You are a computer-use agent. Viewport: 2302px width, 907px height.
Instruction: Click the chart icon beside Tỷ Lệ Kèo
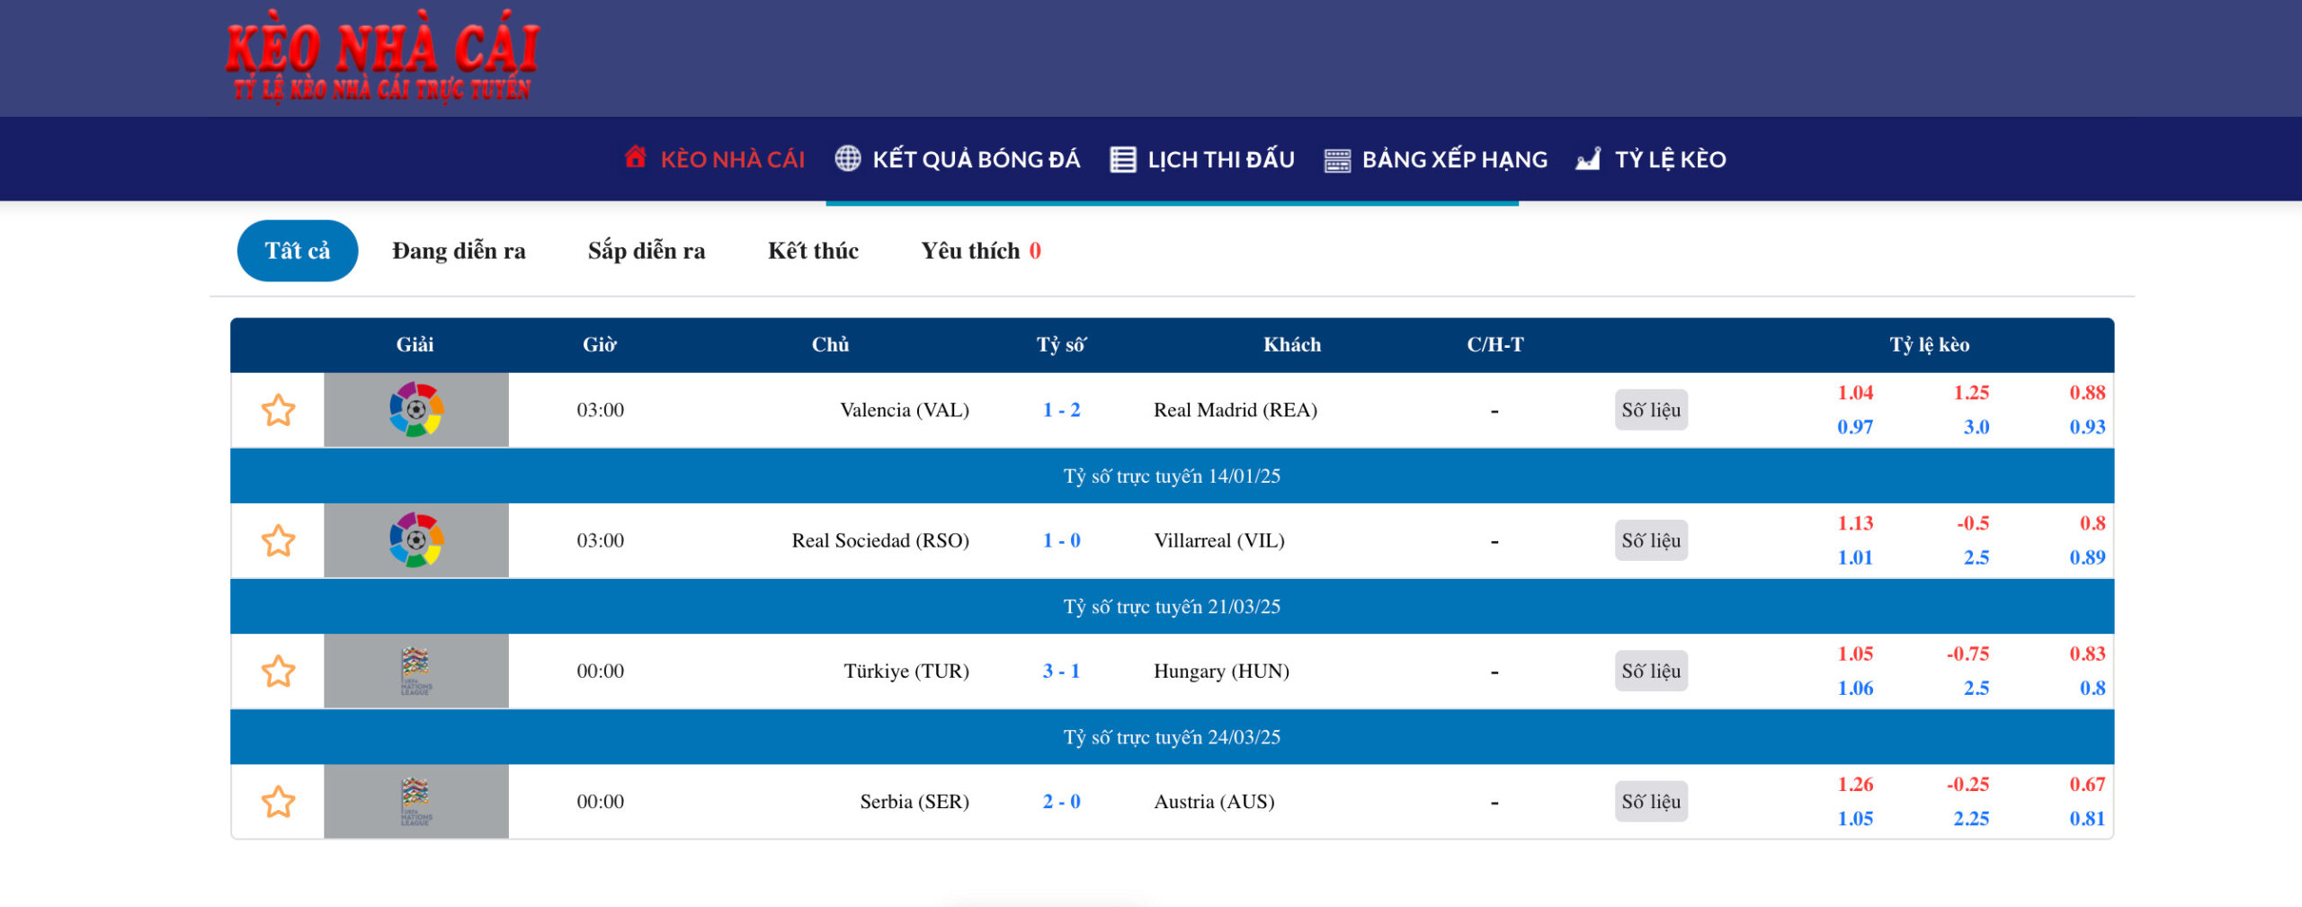tap(1588, 159)
